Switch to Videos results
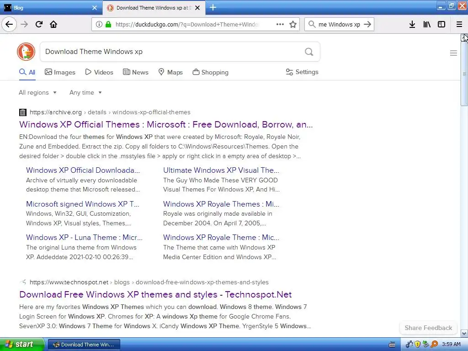This screenshot has height=351, width=468. point(99,72)
